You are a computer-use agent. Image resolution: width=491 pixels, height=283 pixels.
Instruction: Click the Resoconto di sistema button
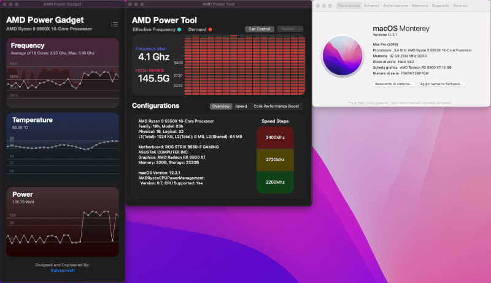(x=393, y=84)
